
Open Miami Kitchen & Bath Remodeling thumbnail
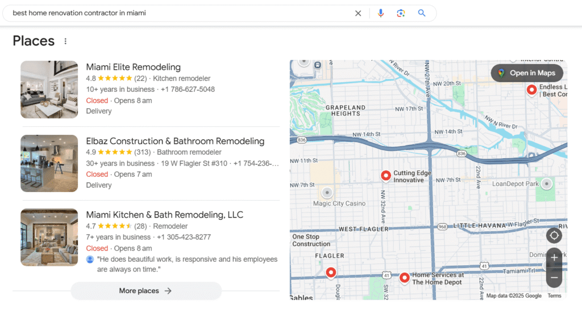coord(49,237)
